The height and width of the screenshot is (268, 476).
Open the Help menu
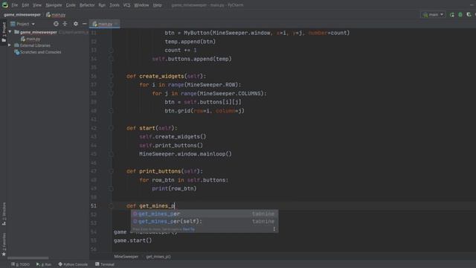[157, 5]
